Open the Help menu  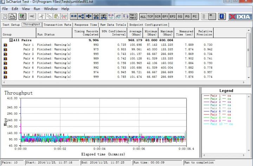(65, 9)
